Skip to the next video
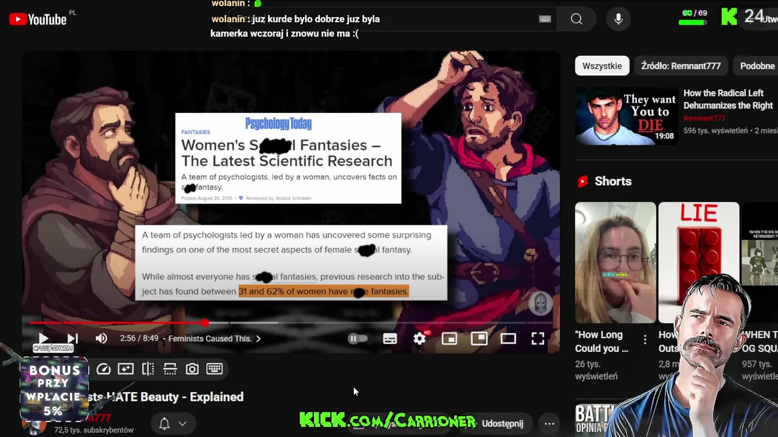Viewport: 778px width, 437px height. (72, 339)
